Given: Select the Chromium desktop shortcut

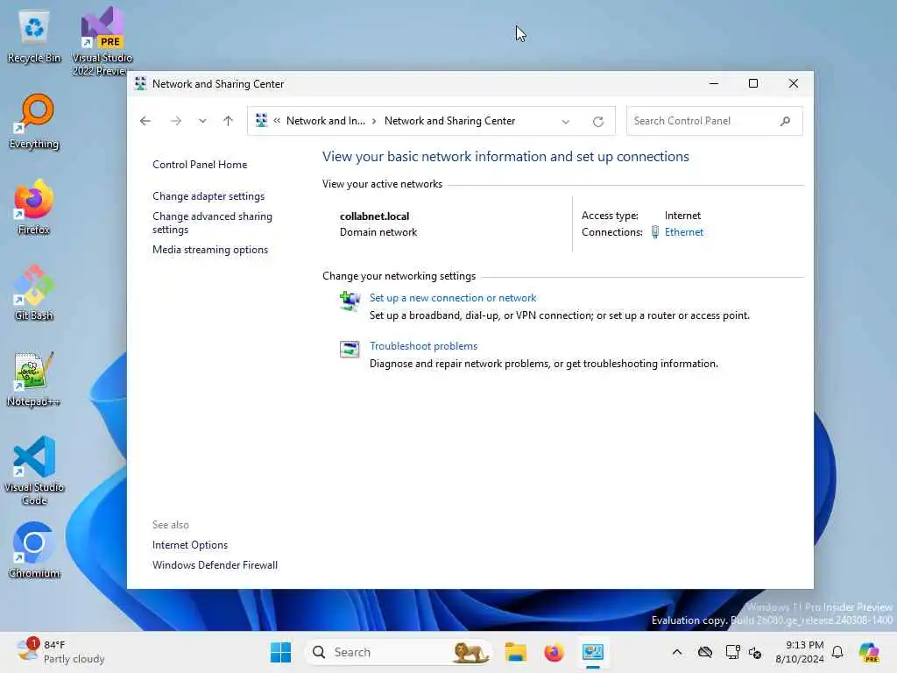Looking at the screenshot, I should coord(34,550).
